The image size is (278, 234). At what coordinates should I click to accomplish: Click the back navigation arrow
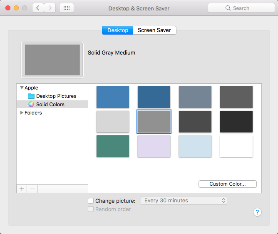pos(38,8)
